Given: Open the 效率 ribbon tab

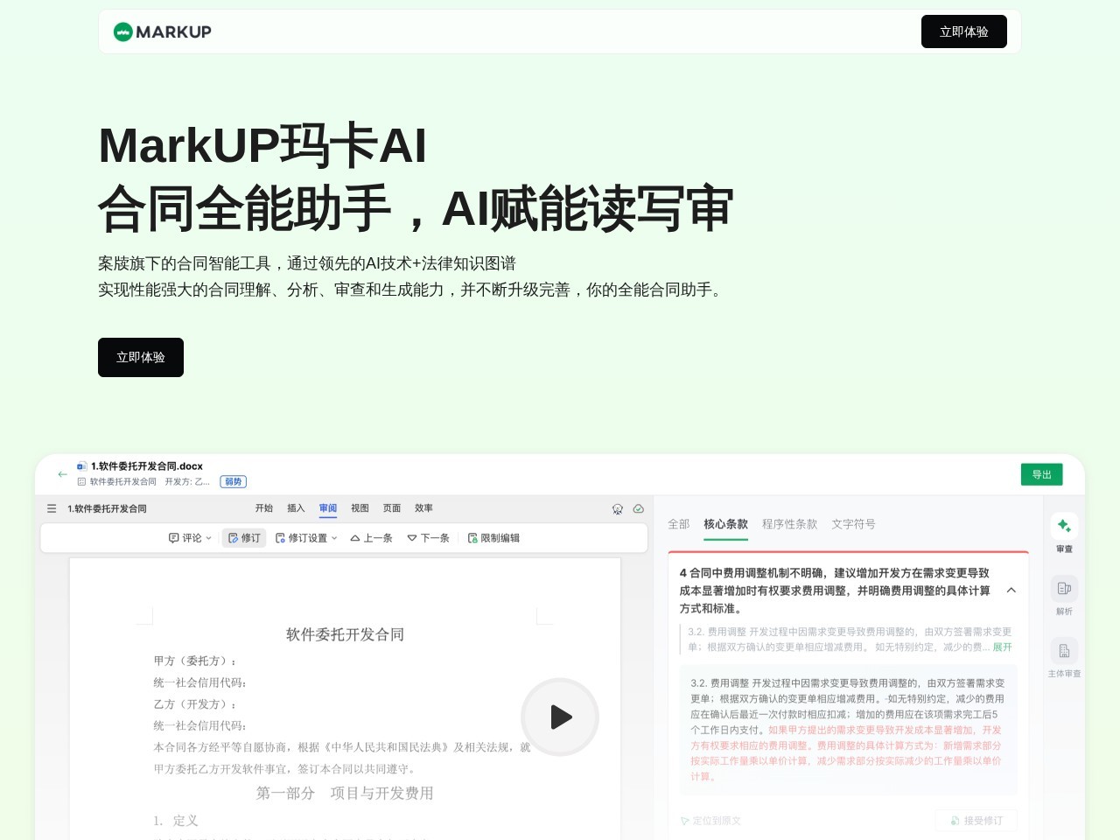Looking at the screenshot, I should 423,508.
